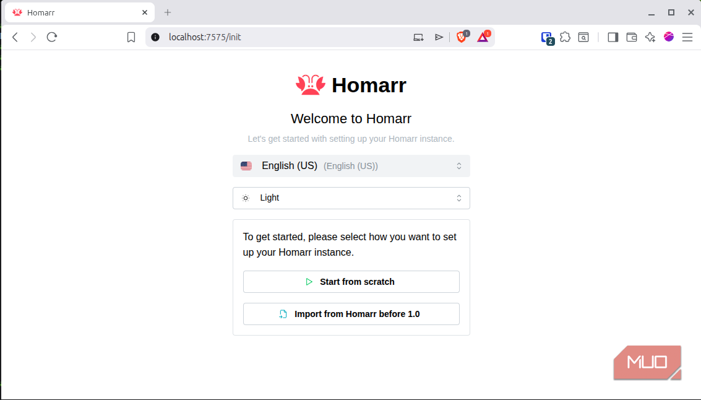Go back with the browser back arrow

pos(15,37)
